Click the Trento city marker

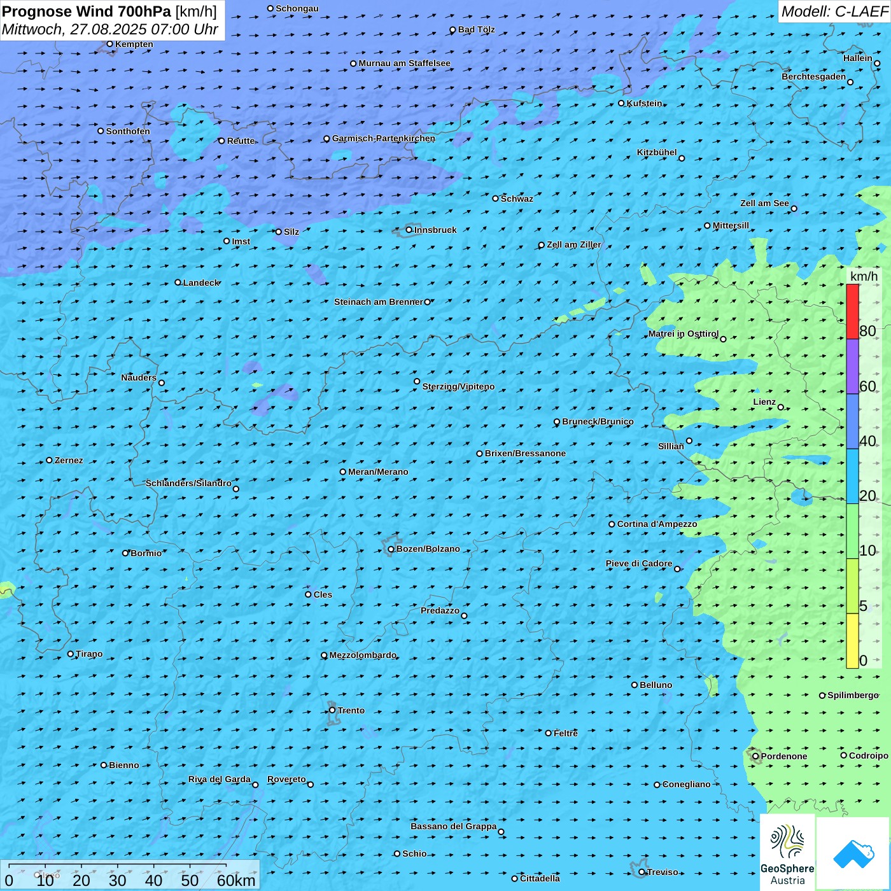[332, 710]
